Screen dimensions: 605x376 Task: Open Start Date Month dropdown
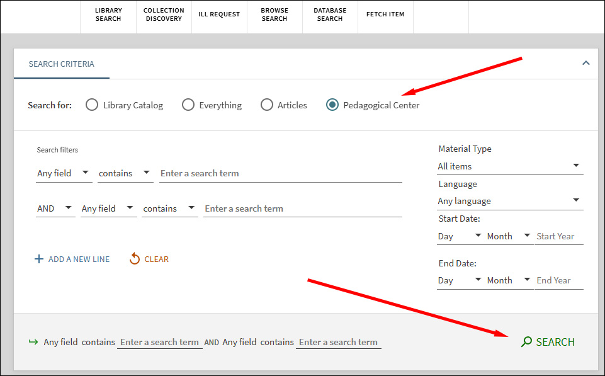(509, 236)
